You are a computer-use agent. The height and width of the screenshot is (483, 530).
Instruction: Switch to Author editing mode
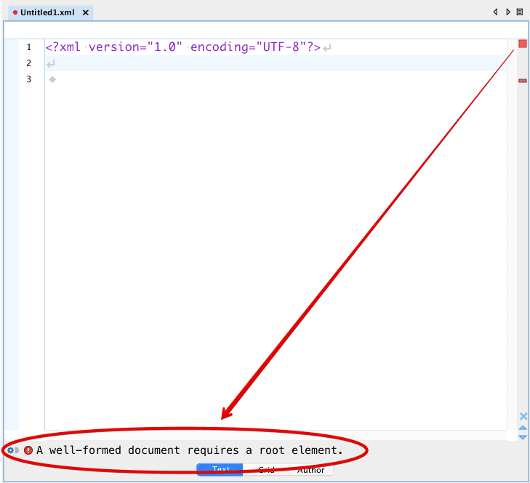click(x=311, y=470)
